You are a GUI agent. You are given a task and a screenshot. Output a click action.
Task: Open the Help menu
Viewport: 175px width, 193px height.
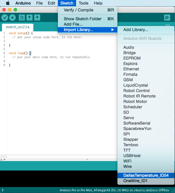pyautogui.click(x=98, y=3)
